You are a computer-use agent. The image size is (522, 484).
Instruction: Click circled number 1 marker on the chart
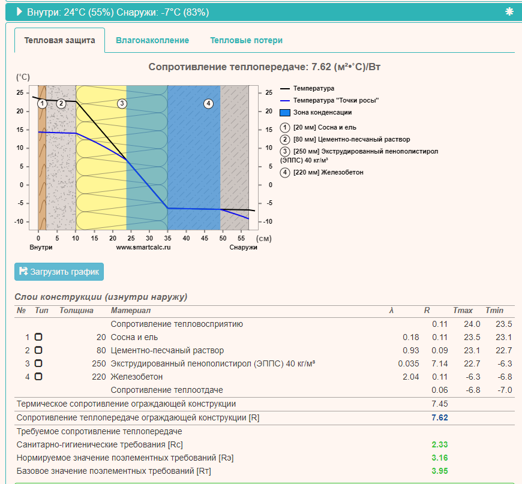42,104
